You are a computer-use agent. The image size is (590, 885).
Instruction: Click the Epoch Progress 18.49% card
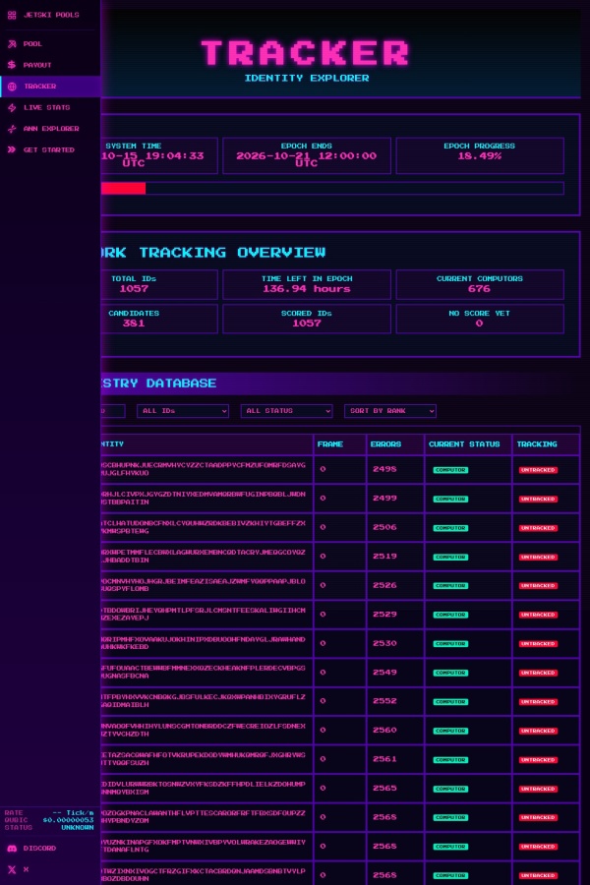(x=480, y=155)
